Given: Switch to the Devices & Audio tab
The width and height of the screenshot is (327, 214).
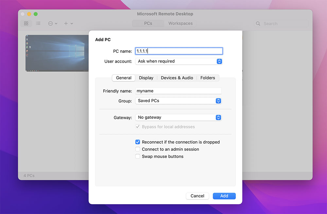Looking at the screenshot, I should point(177,78).
